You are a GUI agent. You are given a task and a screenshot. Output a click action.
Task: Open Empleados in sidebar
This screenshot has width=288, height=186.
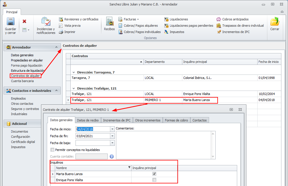click(18, 98)
